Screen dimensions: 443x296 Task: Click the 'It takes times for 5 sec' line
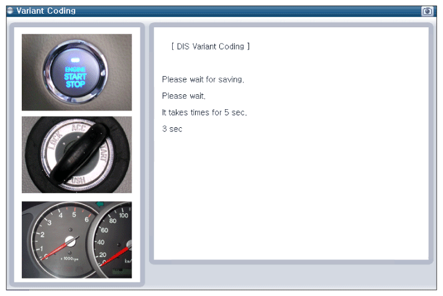pos(204,112)
